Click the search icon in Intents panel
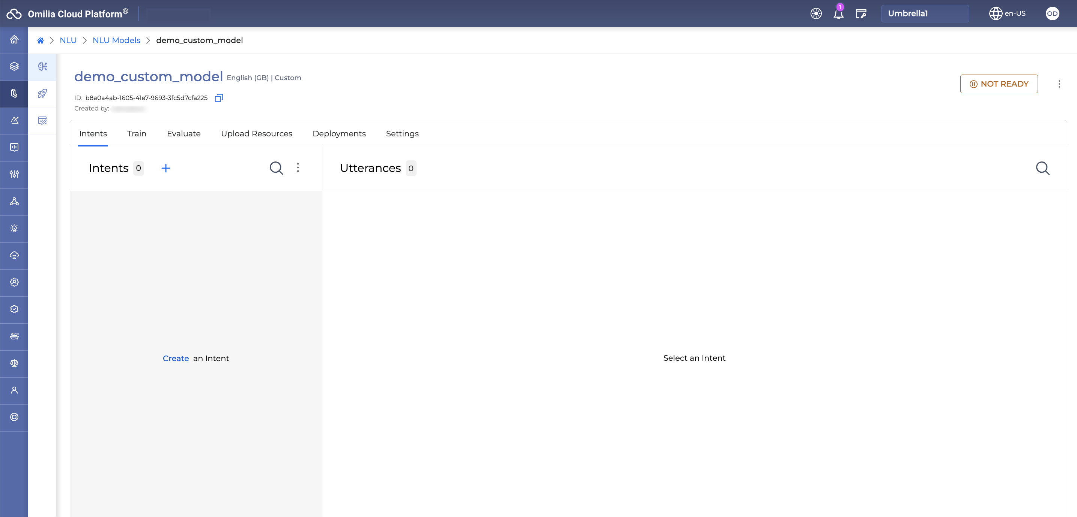This screenshot has width=1077, height=517. point(277,168)
